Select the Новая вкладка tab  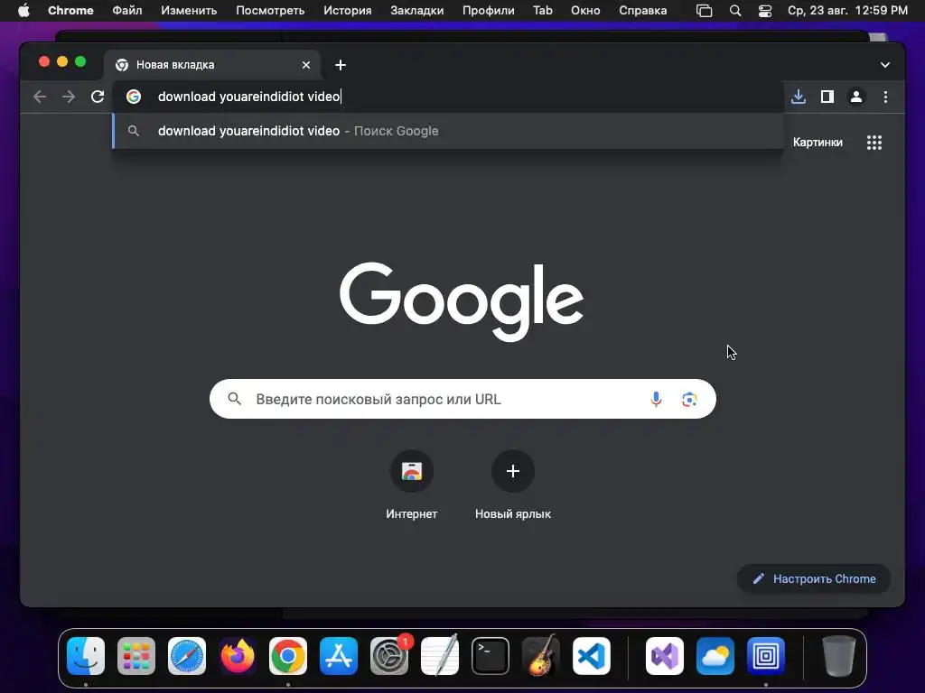(x=212, y=65)
